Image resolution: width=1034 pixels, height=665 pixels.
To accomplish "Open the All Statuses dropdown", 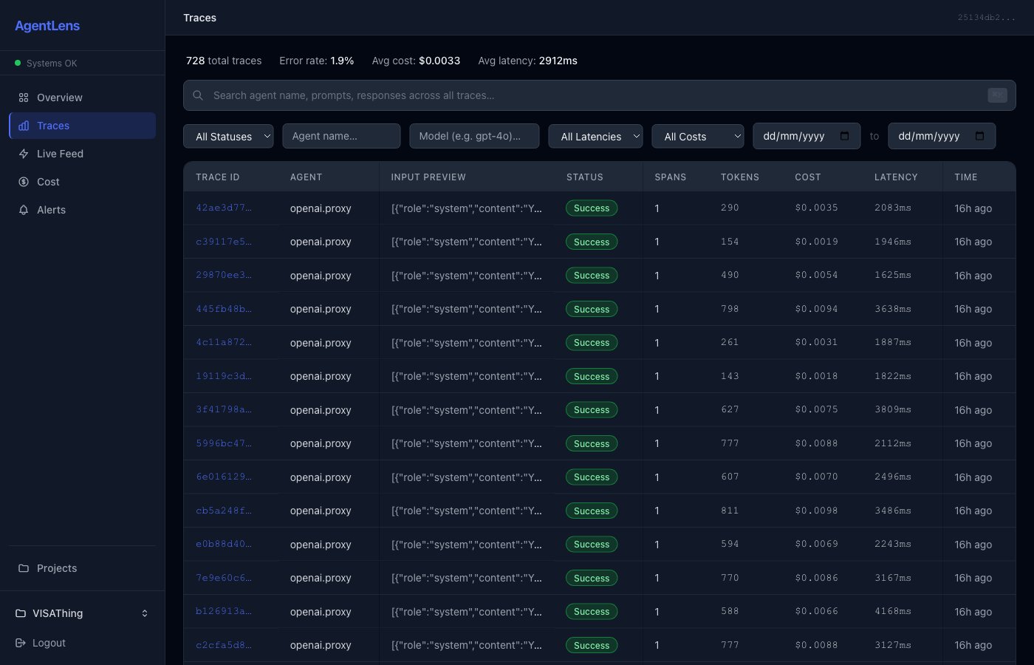I will pyautogui.click(x=228, y=136).
